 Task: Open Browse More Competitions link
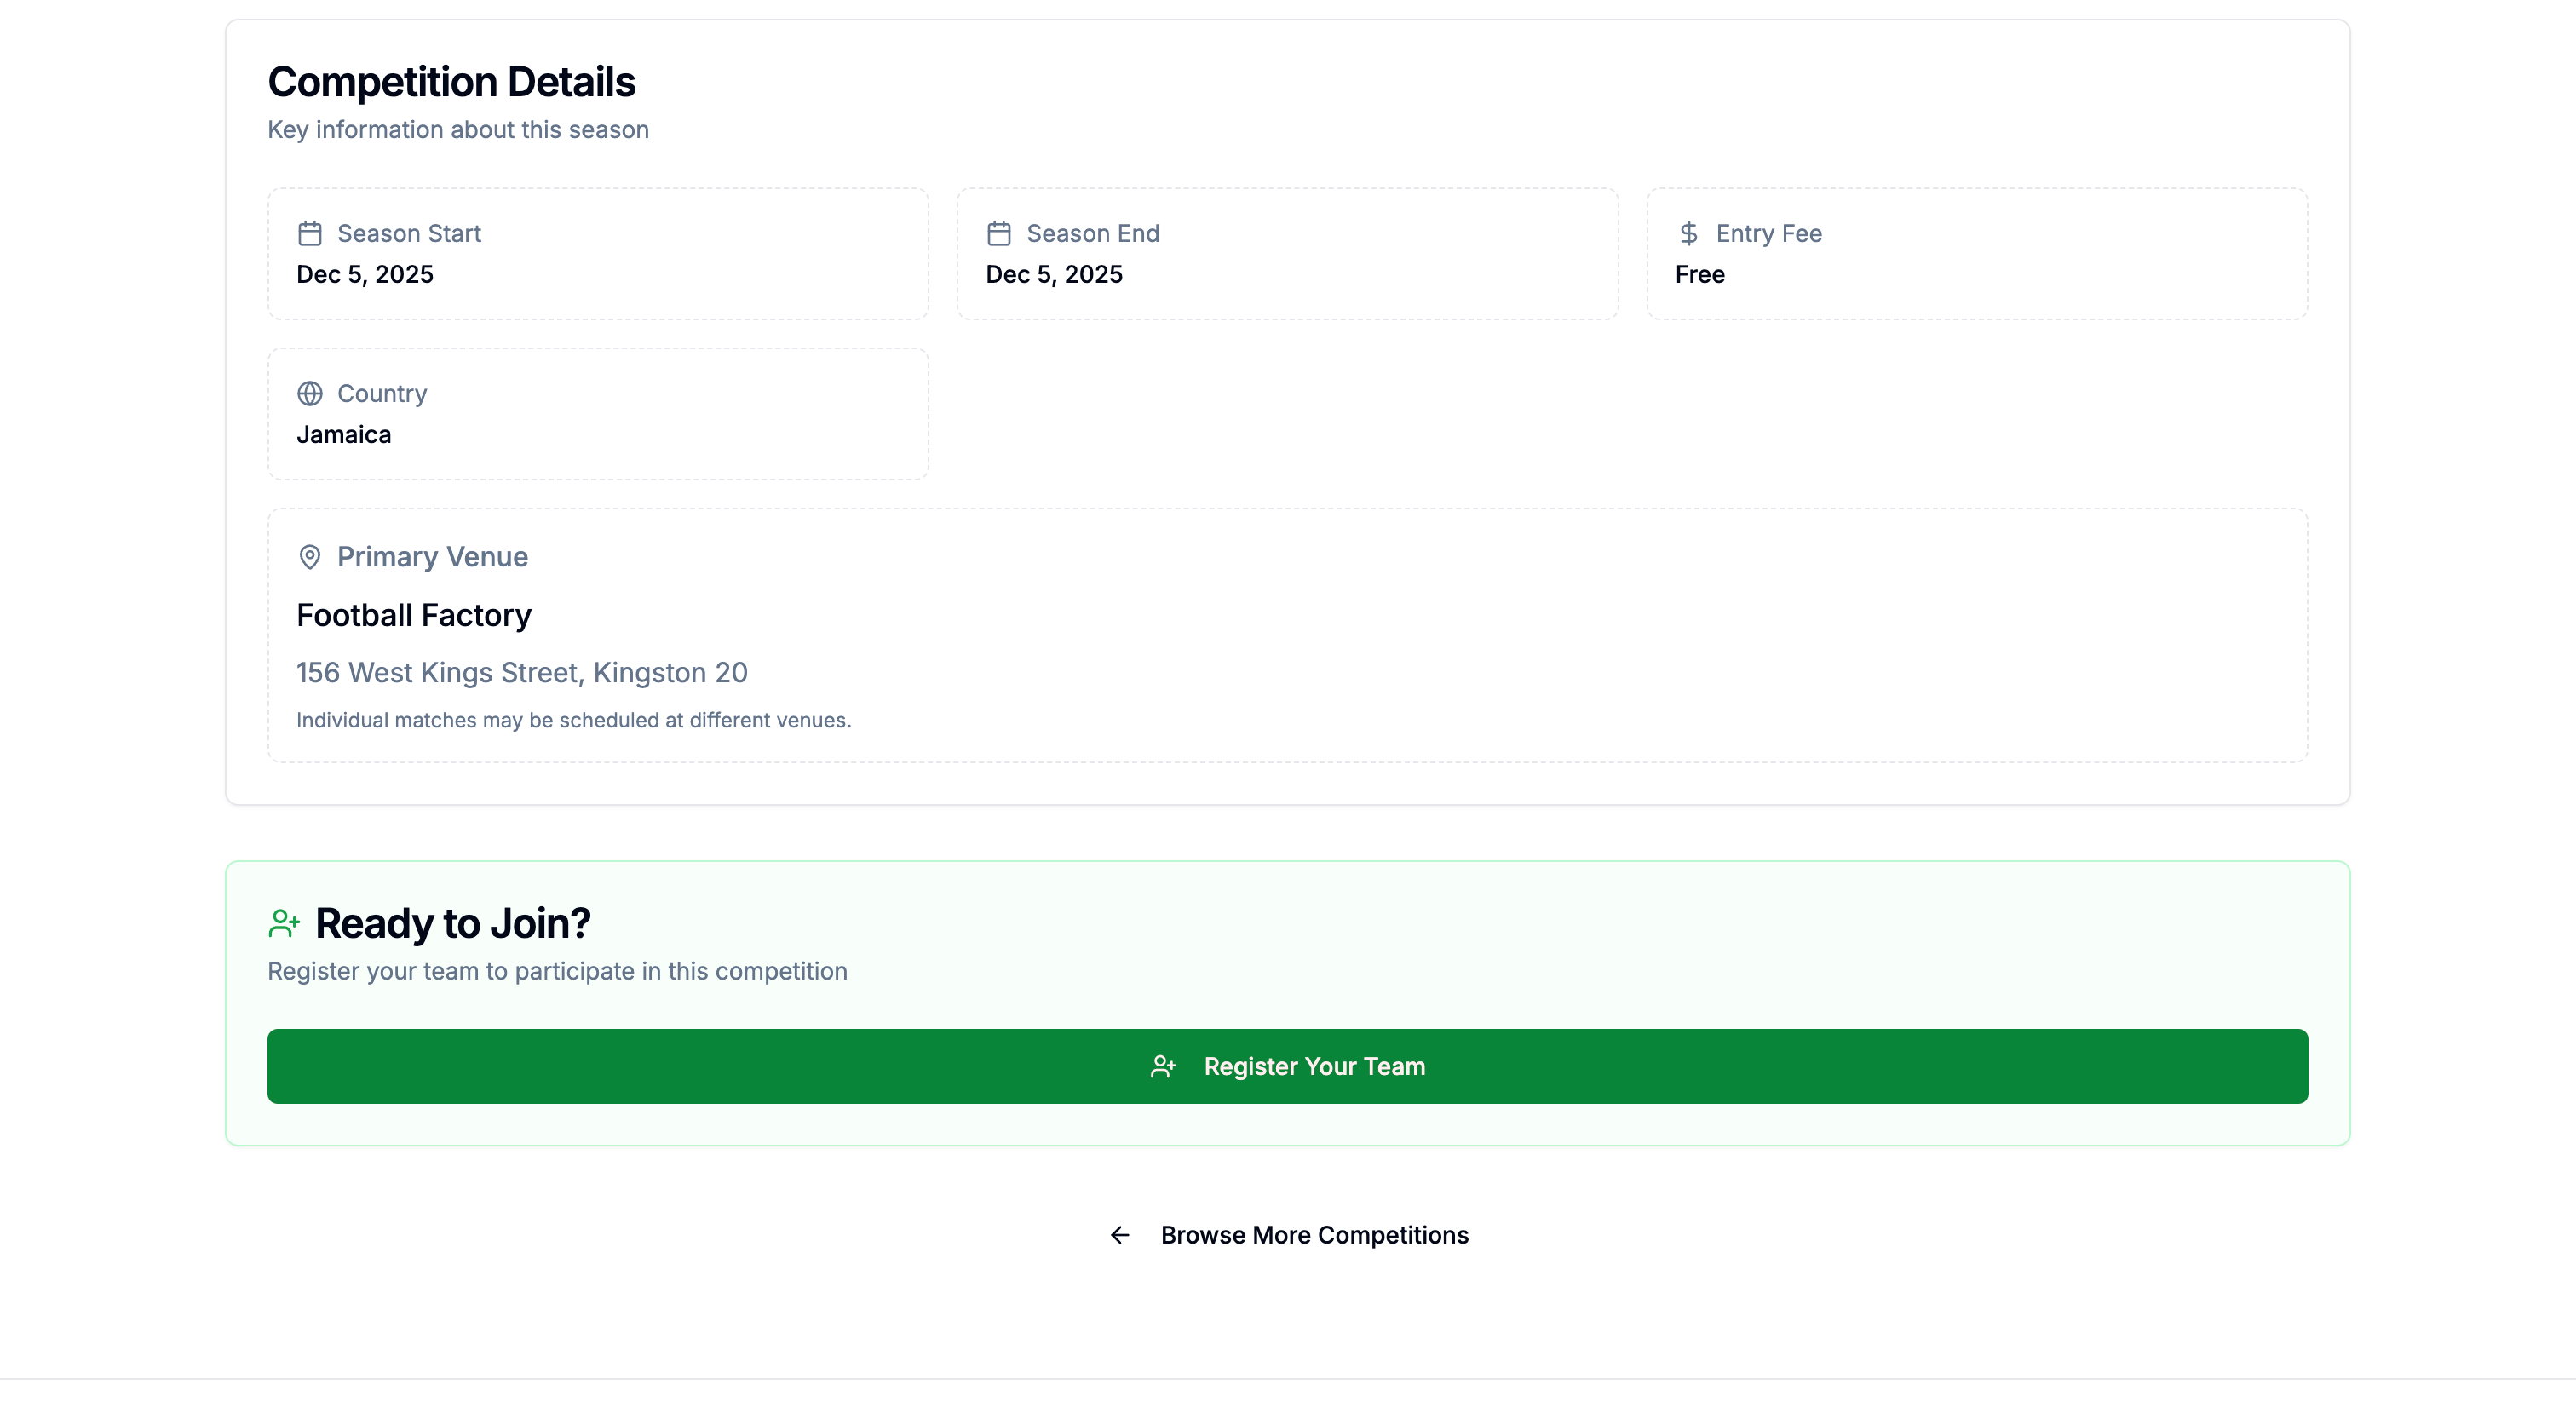click(x=1314, y=1235)
